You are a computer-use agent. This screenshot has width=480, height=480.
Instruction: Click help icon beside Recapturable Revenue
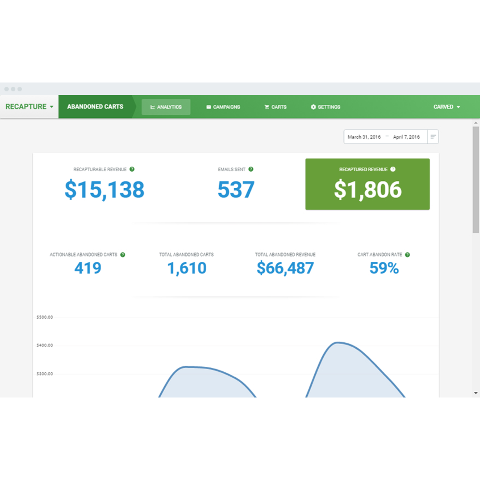132,169
